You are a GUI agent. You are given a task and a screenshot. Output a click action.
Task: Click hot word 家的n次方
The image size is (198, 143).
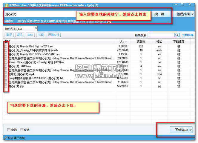33,21
